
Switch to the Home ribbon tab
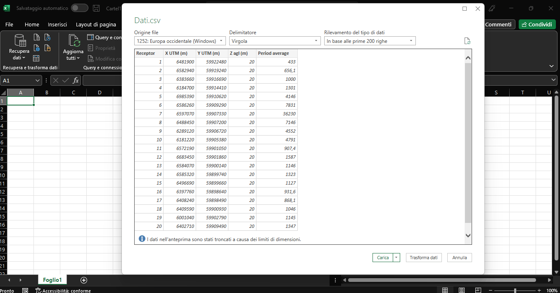pyautogui.click(x=32, y=24)
